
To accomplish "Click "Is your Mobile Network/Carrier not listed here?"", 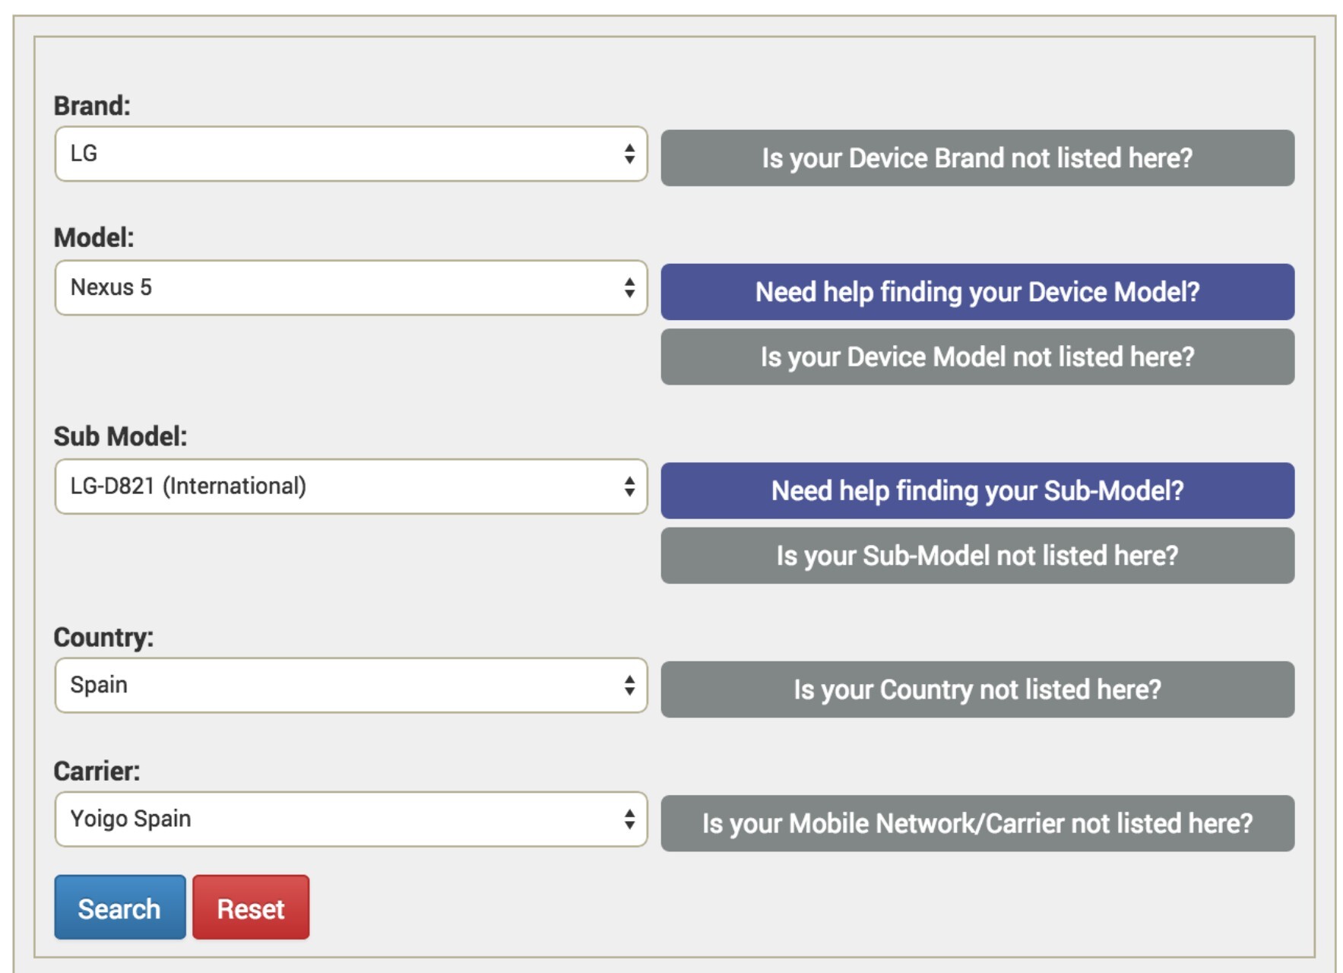I will point(977,823).
